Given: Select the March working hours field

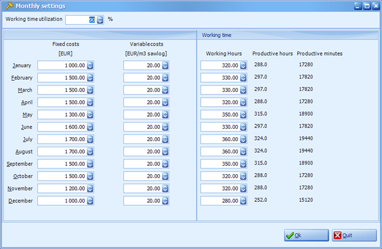Looking at the screenshot, I should click(224, 90).
